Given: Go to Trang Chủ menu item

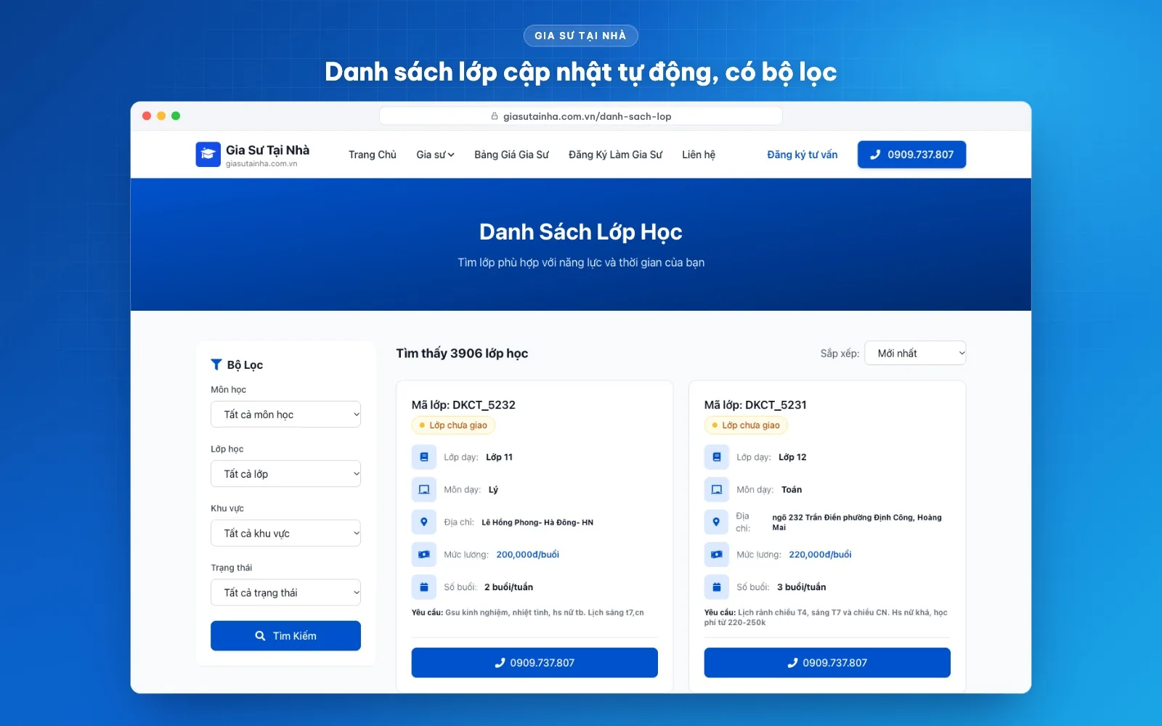Looking at the screenshot, I should [373, 155].
